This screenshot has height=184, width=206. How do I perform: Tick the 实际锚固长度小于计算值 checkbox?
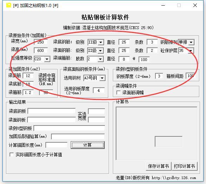[x=12, y=155]
